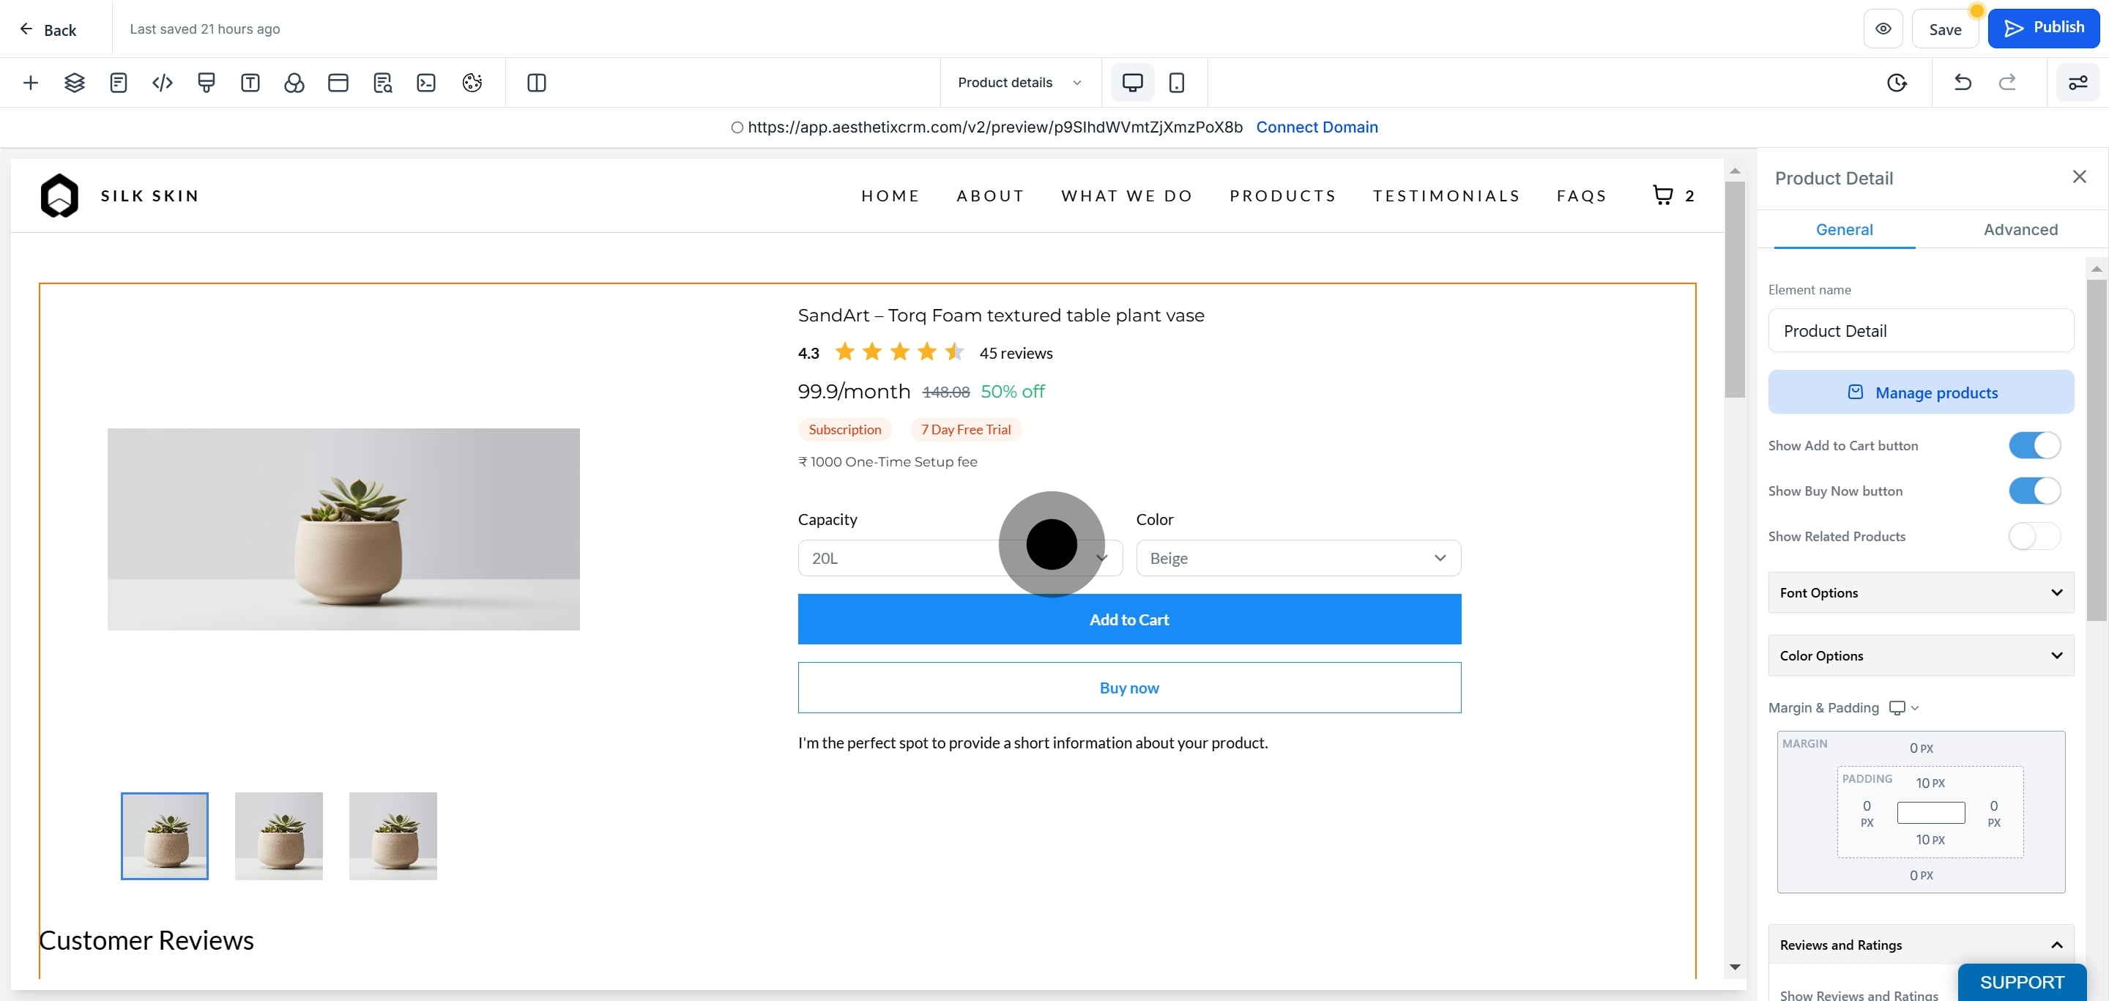Toggle the split column layout icon
2109x1001 pixels.
[x=537, y=83]
